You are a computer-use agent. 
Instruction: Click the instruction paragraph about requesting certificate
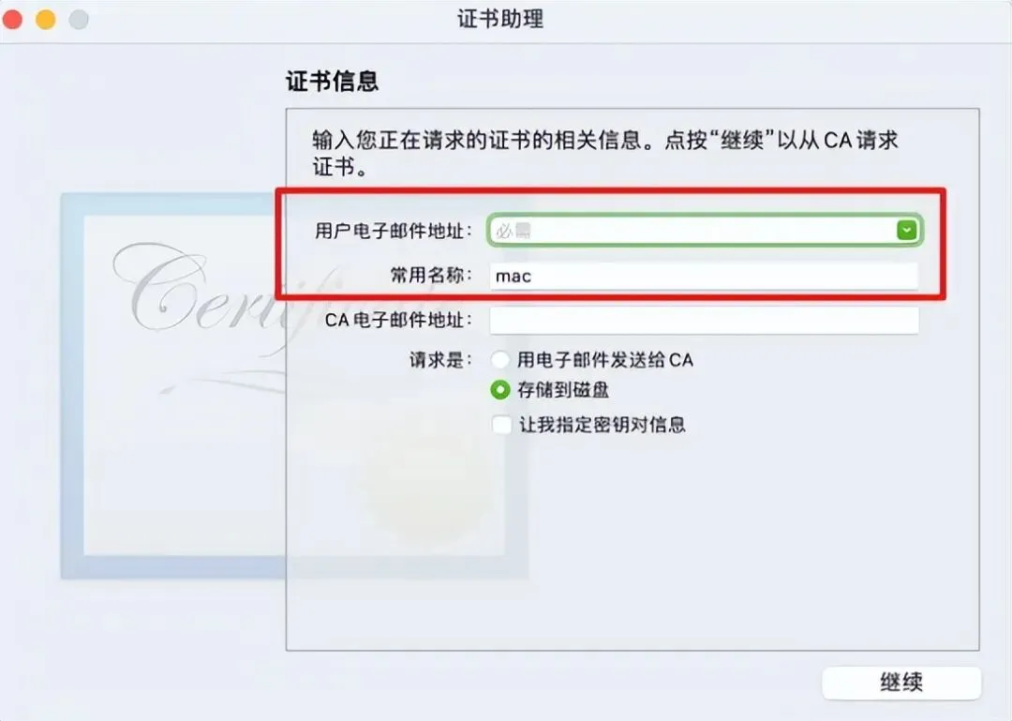pyautogui.click(x=605, y=153)
